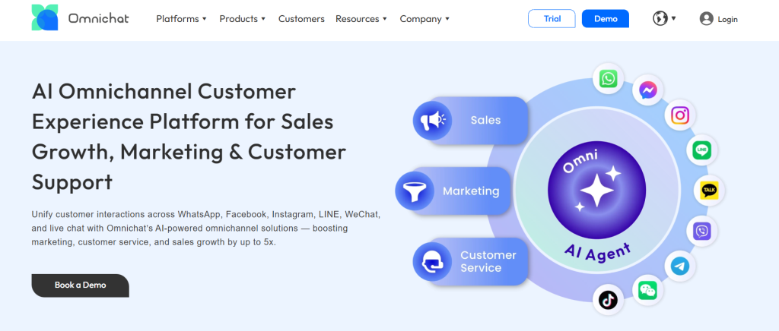Screen dimensions: 779x331
Task: Click the blue Demo button
Action: pos(606,19)
